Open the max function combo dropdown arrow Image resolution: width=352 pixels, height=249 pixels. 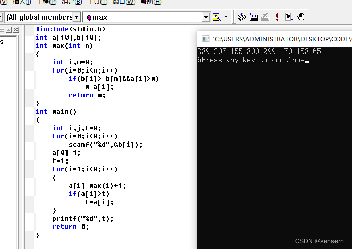(206, 17)
